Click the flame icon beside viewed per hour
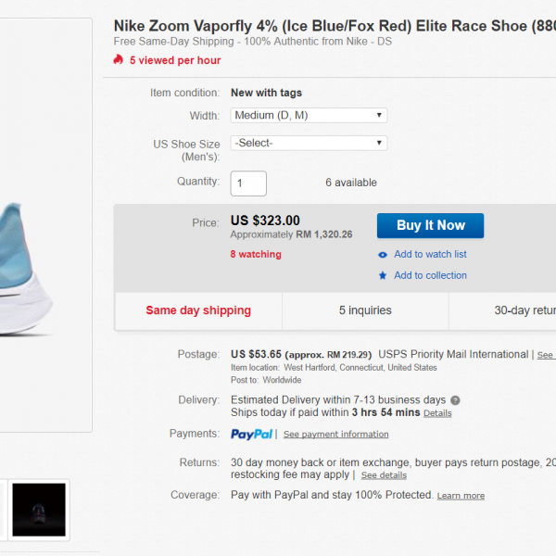556x556 pixels. coord(118,60)
